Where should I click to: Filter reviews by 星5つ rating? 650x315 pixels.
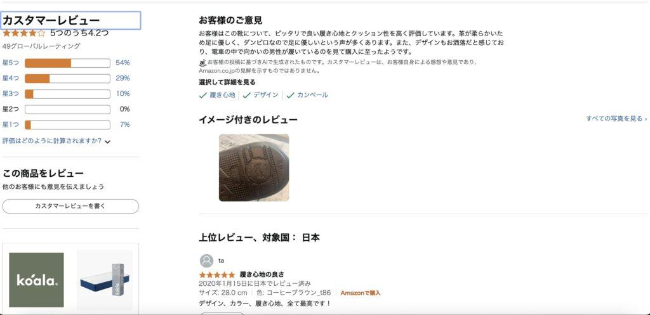point(11,63)
